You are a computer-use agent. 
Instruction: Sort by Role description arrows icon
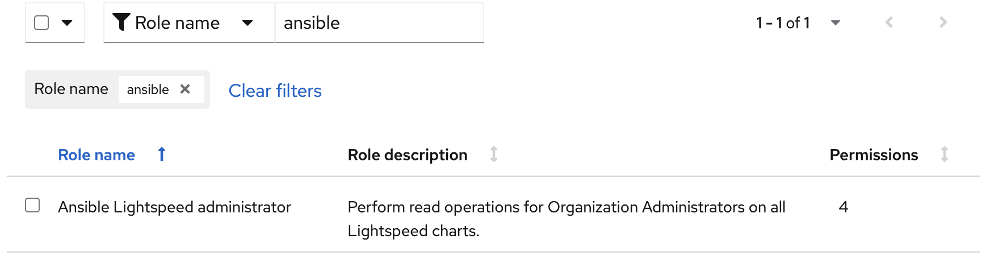pos(494,155)
